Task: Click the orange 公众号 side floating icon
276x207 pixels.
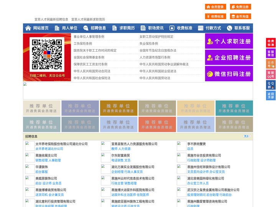Action: (x=271, y=64)
